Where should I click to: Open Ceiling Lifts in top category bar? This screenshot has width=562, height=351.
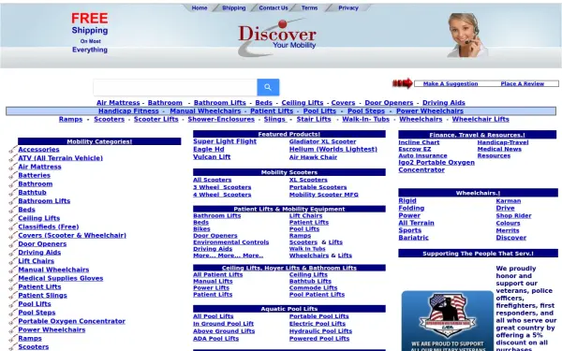(303, 103)
